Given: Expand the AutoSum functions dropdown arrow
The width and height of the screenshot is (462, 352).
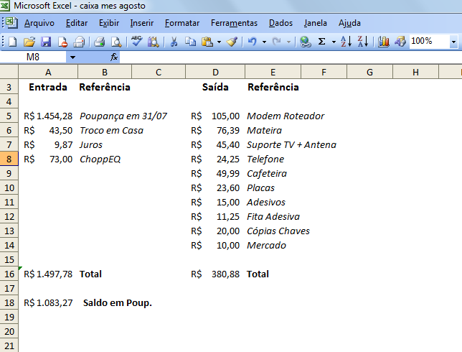Looking at the screenshot, I should [334, 42].
